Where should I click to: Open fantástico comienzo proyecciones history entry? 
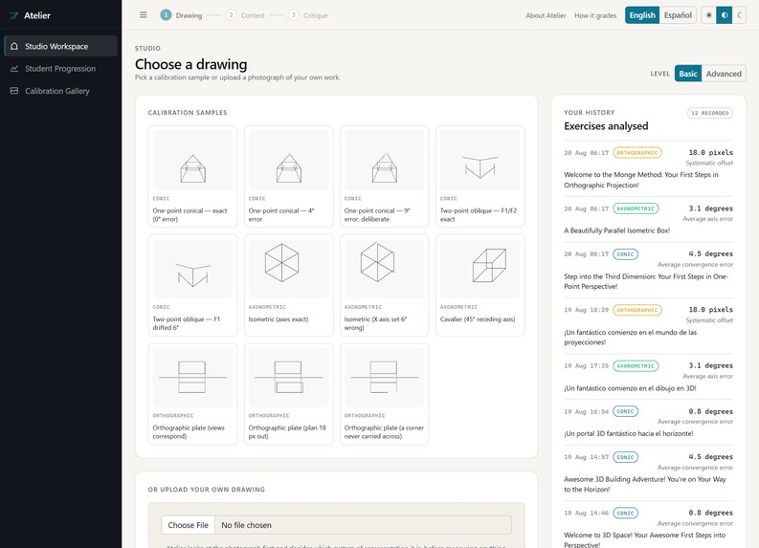[648, 325]
